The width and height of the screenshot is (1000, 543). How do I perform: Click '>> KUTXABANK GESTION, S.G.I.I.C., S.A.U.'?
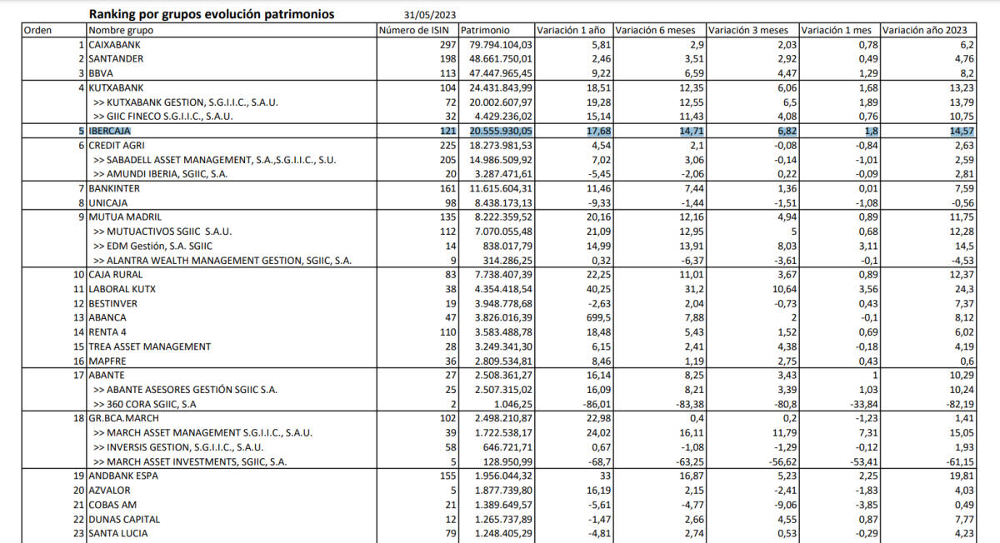185,102
